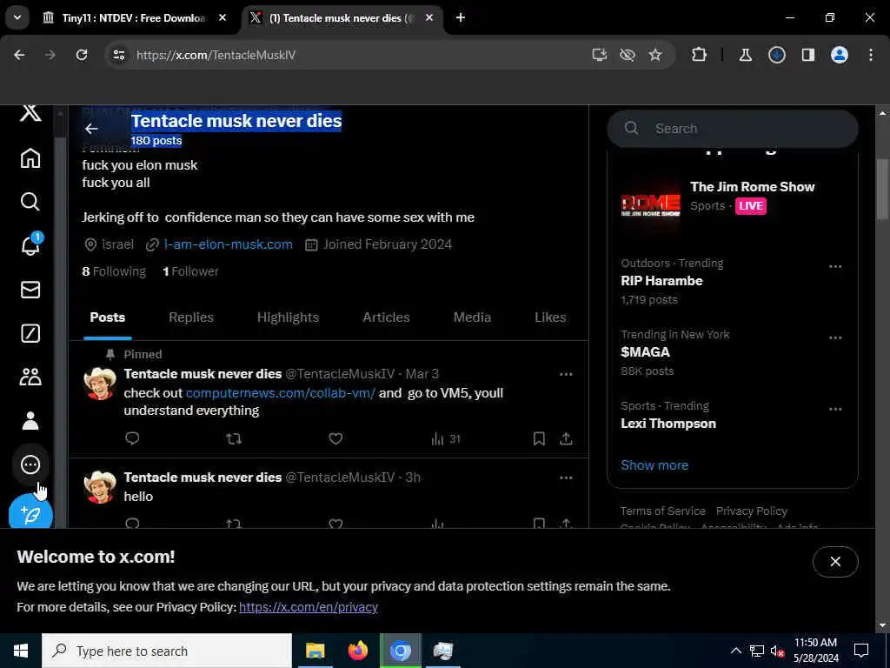Open More circle menu in sidebar

point(30,464)
